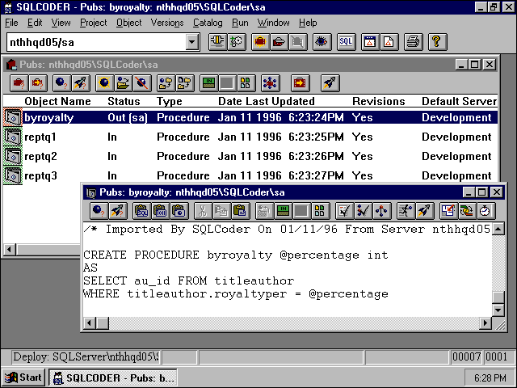Open the Catalog menu

(208, 23)
